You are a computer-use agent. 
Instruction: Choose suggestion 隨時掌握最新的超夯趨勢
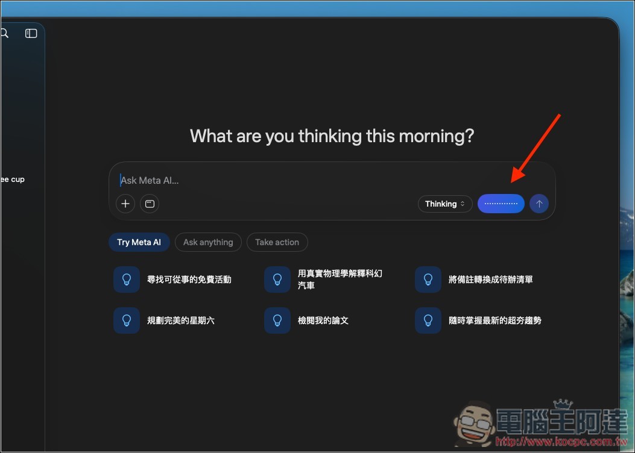[478, 320]
